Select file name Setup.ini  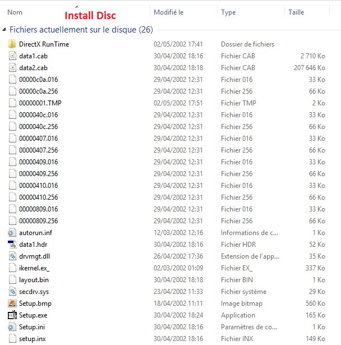(32, 327)
